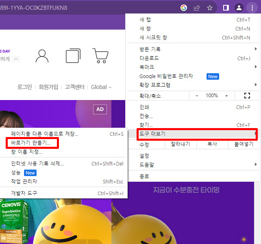Expand 방문 기록 submenu
261x244 pixels.
tap(193, 49)
